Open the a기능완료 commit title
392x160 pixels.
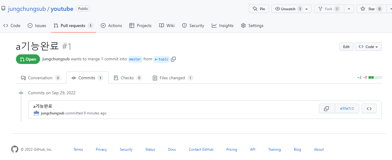pos(43,106)
